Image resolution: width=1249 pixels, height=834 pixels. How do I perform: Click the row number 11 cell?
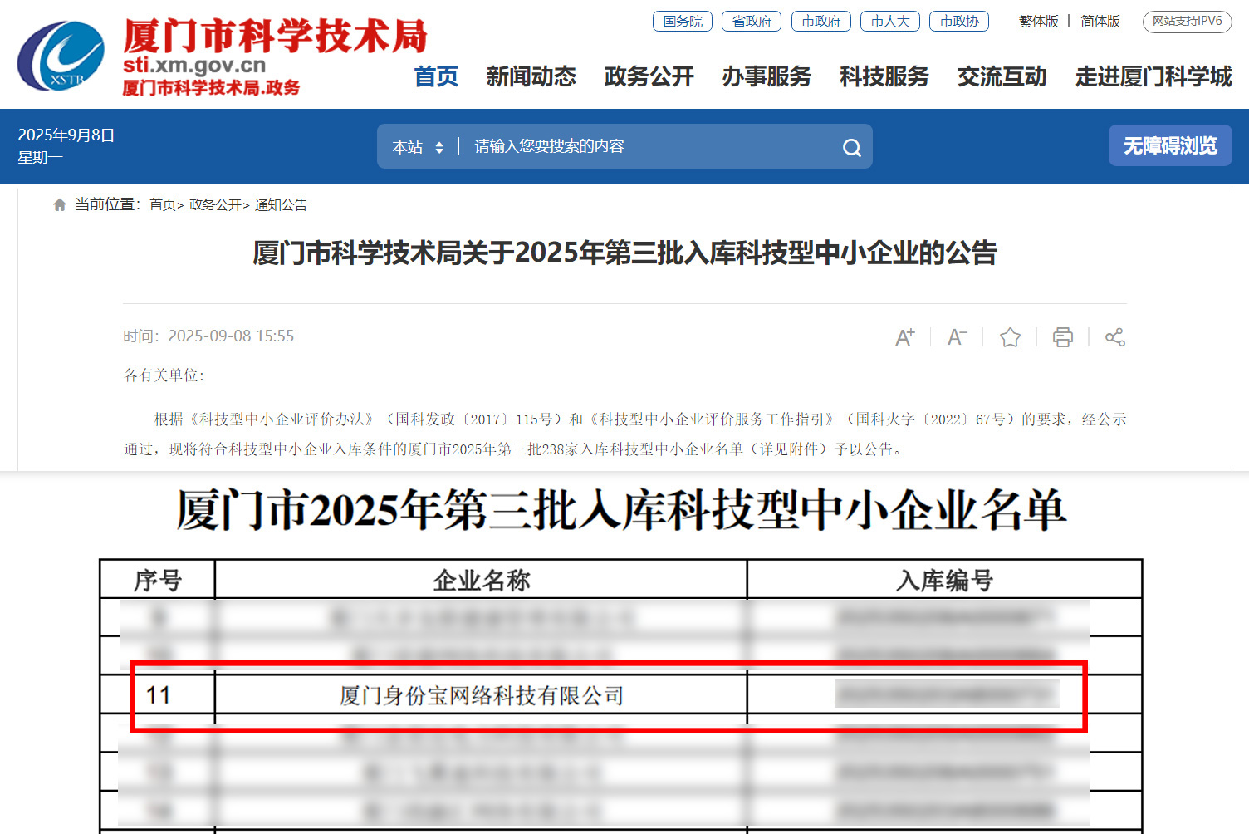(158, 694)
